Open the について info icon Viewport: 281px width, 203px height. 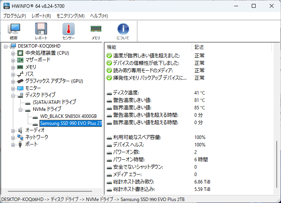tap(123, 31)
